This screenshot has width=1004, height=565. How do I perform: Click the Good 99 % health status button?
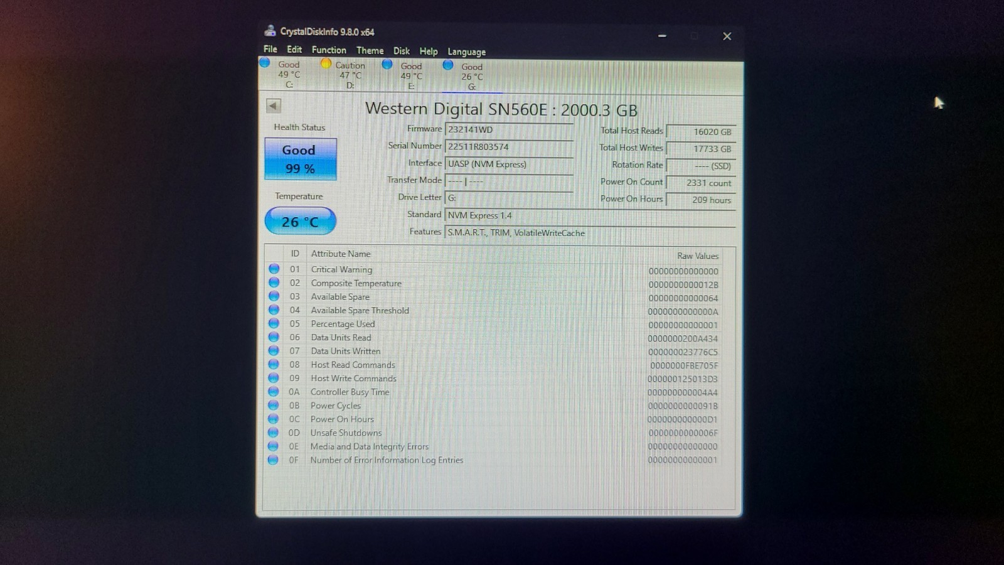pos(301,159)
